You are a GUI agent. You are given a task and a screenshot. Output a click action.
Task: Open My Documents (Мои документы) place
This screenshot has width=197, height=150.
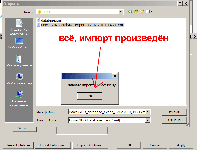click(19, 61)
